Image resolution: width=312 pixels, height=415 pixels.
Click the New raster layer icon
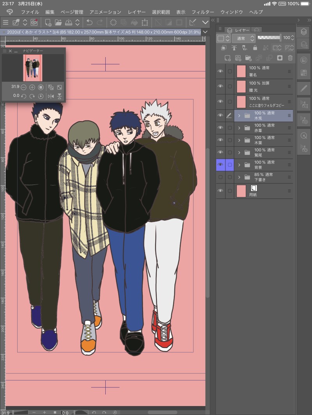(227, 58)
